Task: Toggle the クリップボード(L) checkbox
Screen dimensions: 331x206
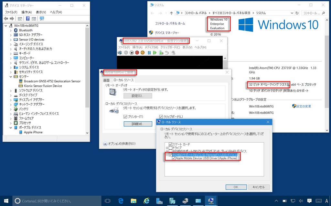Action: (x=161, y=117)
